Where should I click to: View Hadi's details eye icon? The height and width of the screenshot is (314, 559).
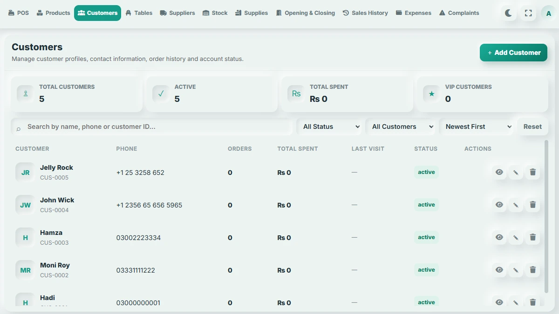pos(499,301)
